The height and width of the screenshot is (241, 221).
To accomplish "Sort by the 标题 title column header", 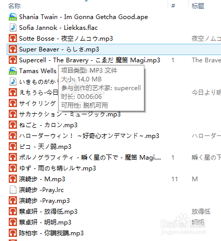I will 198,6.
